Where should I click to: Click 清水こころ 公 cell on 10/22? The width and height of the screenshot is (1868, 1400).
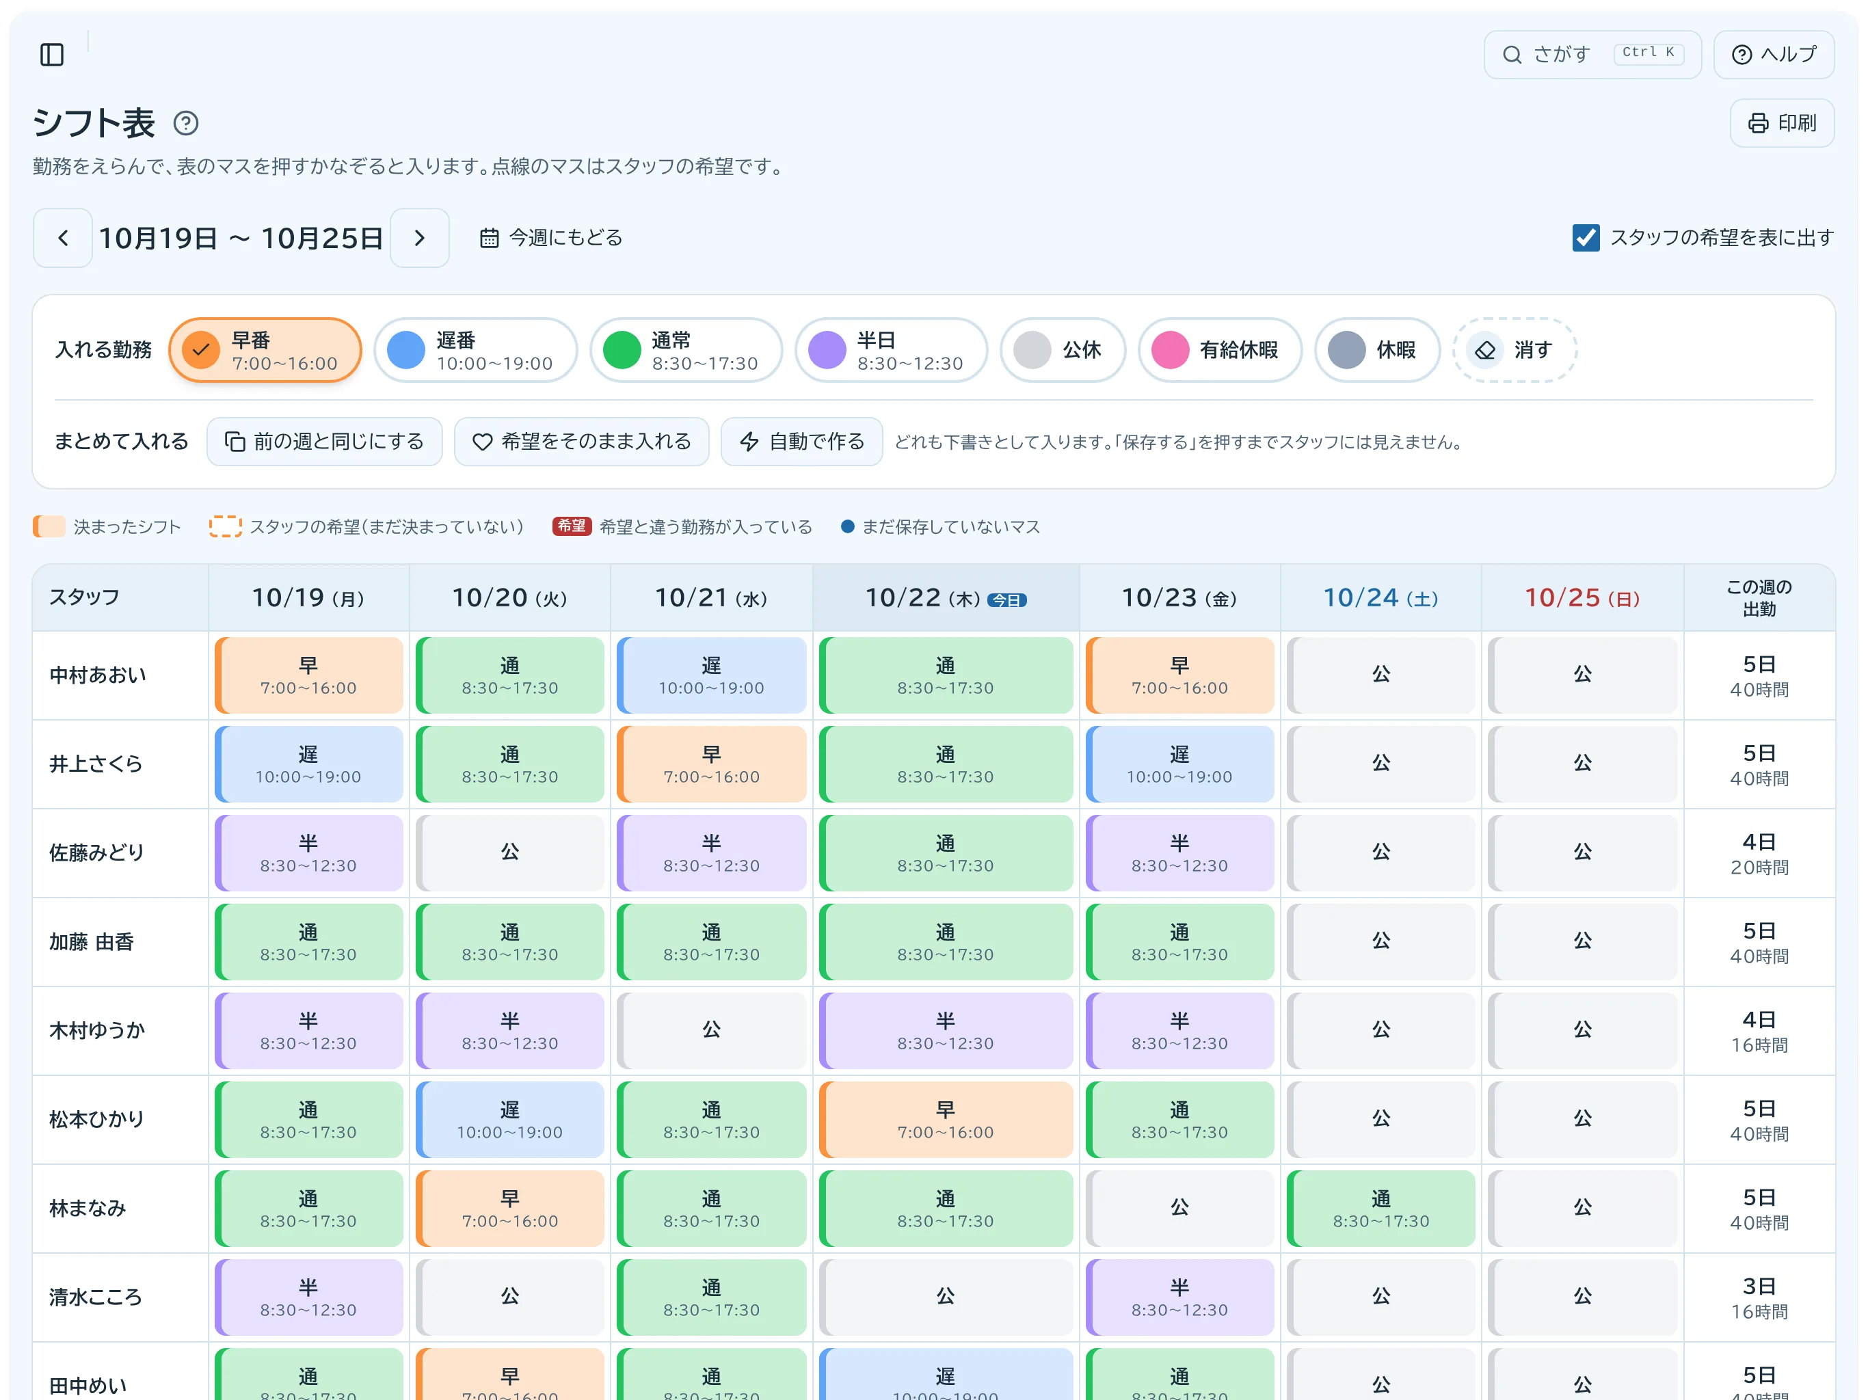click(x=946, y=1298)
